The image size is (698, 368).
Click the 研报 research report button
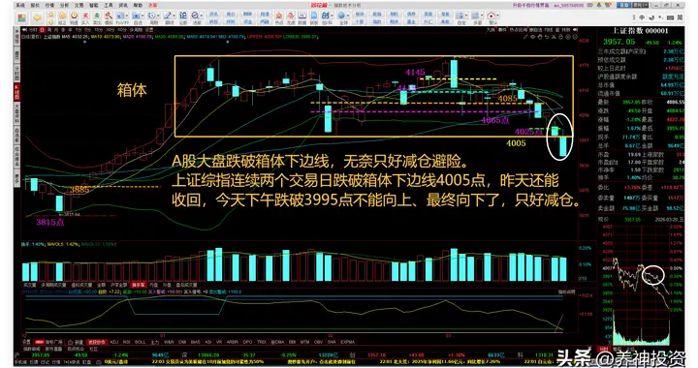213,21
